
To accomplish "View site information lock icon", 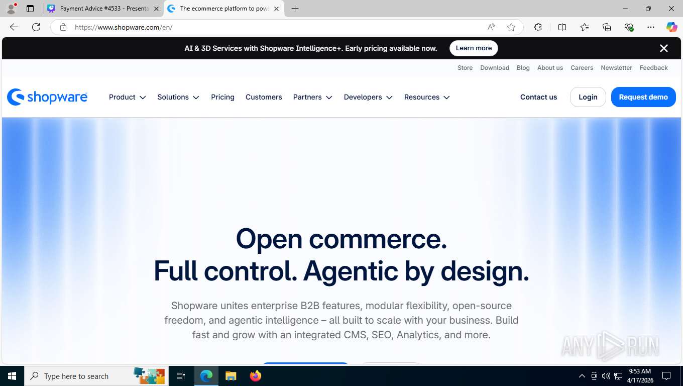I will pyautogui.click(x=63, y=27).
